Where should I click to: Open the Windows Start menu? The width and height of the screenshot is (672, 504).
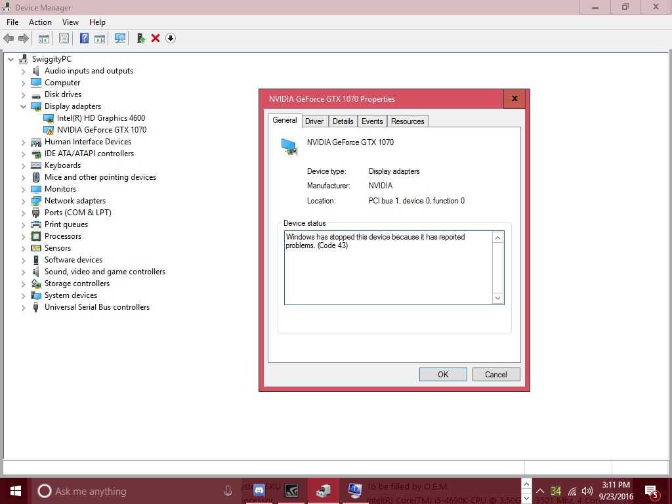[x=16, y=491]
